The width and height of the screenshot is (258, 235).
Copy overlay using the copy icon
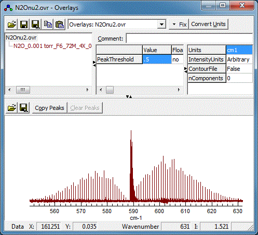[48, 24]
